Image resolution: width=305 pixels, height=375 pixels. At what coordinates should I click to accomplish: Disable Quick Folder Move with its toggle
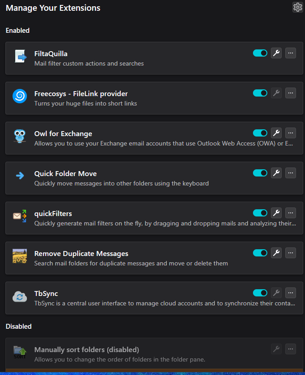(260, 173)
